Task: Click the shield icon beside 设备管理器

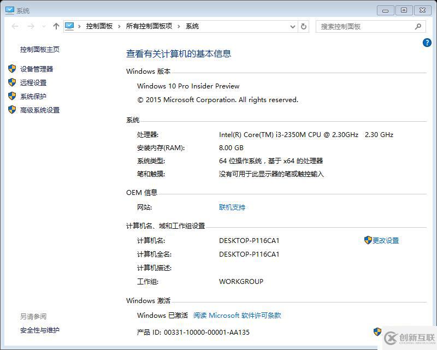Action: coord(12,69)
